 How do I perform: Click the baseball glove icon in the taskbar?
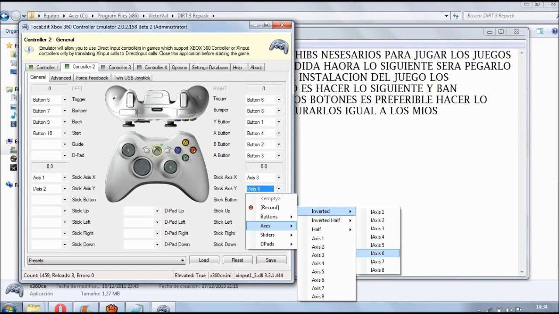(x=112, y=309)
